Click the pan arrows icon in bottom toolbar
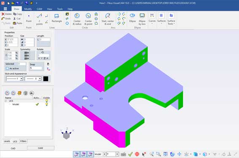This screenshot has width=239, height=158. click(x=179, y=154)
